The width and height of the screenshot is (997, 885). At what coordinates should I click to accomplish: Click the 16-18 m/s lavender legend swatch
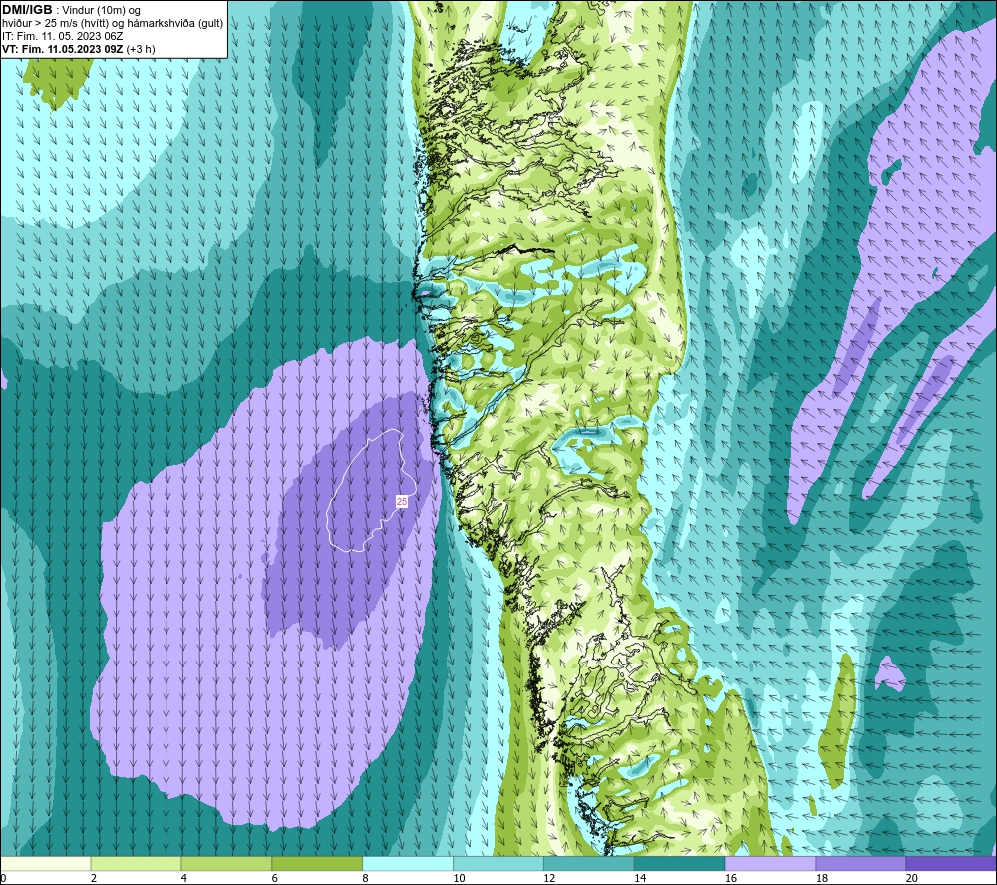770,863
